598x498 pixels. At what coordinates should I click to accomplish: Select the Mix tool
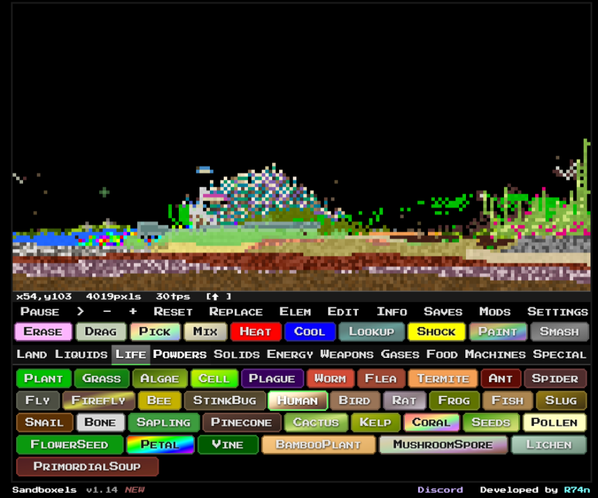click(x=205, y=332)
